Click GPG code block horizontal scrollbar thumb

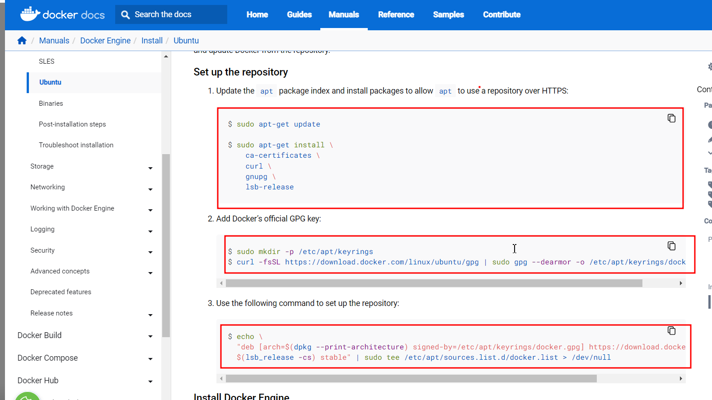click(x=434, y=283)
